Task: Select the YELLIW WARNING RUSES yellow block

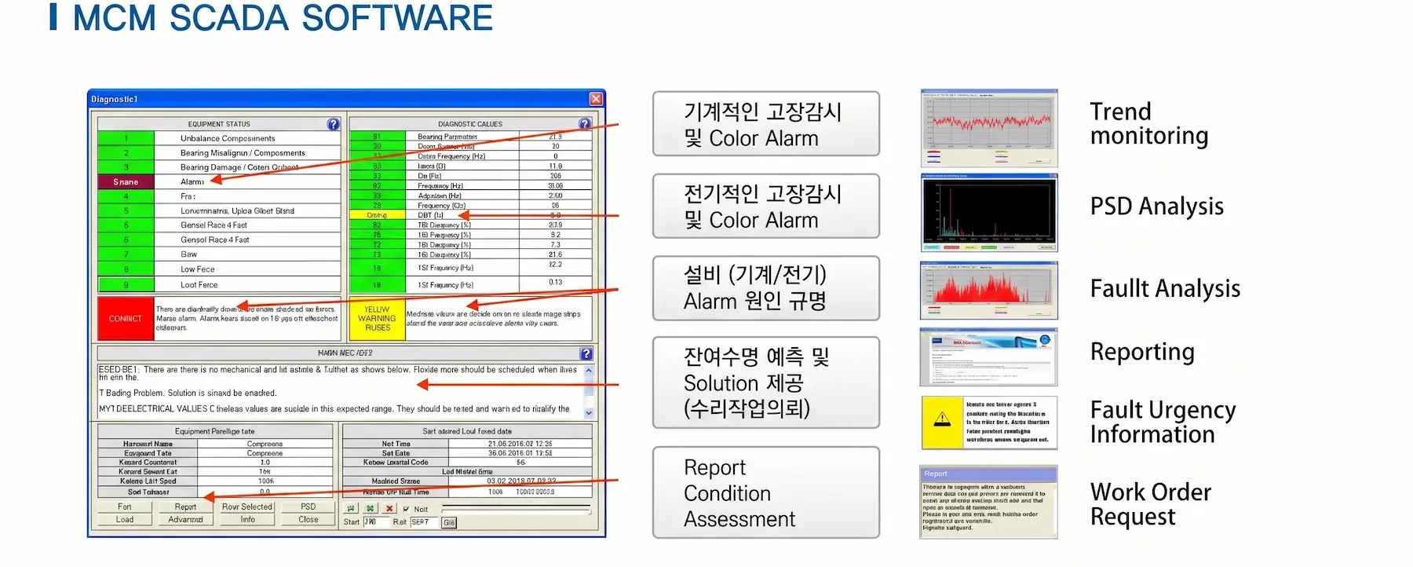Action: coord(377,319)
